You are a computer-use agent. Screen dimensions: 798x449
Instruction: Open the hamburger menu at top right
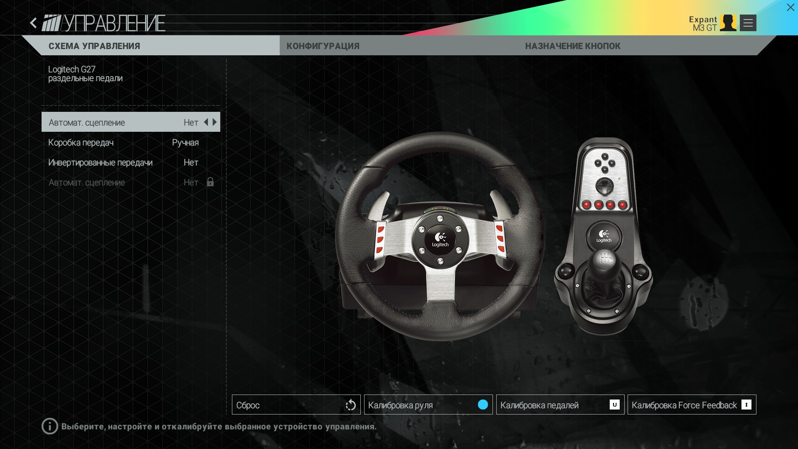coord(748,23)
